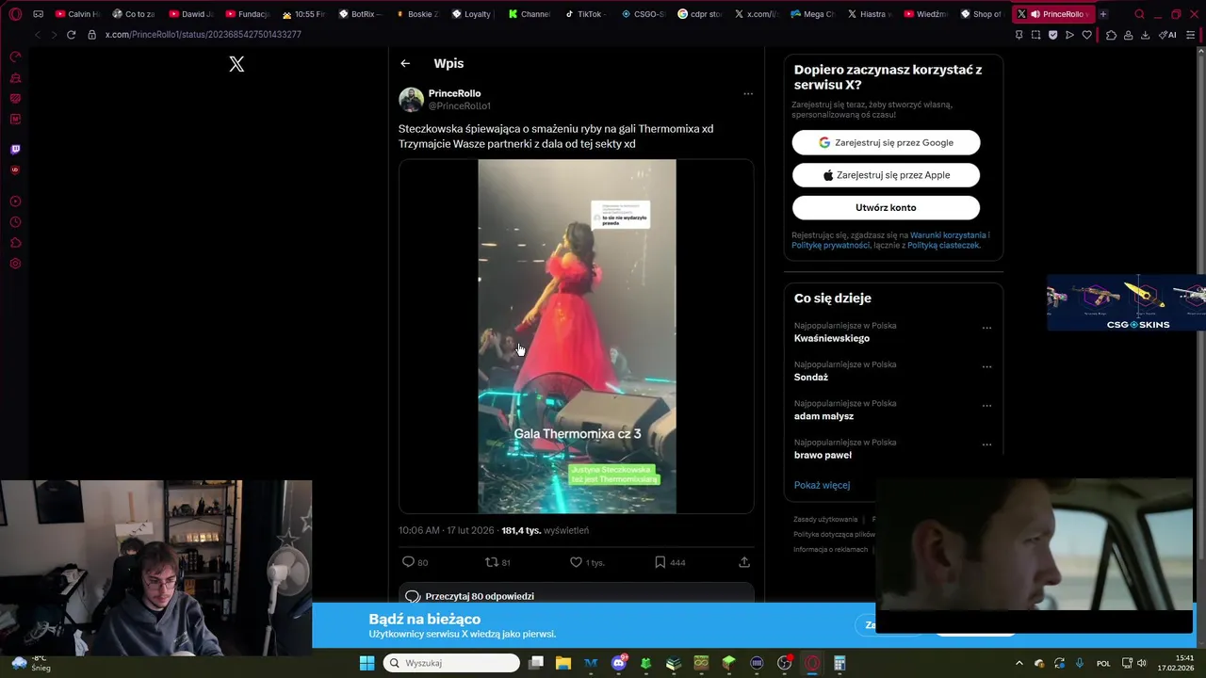Open a new tab with plus button
Image resolution: width=1206 pixels, height=678 pixels.
point(1103,14)
